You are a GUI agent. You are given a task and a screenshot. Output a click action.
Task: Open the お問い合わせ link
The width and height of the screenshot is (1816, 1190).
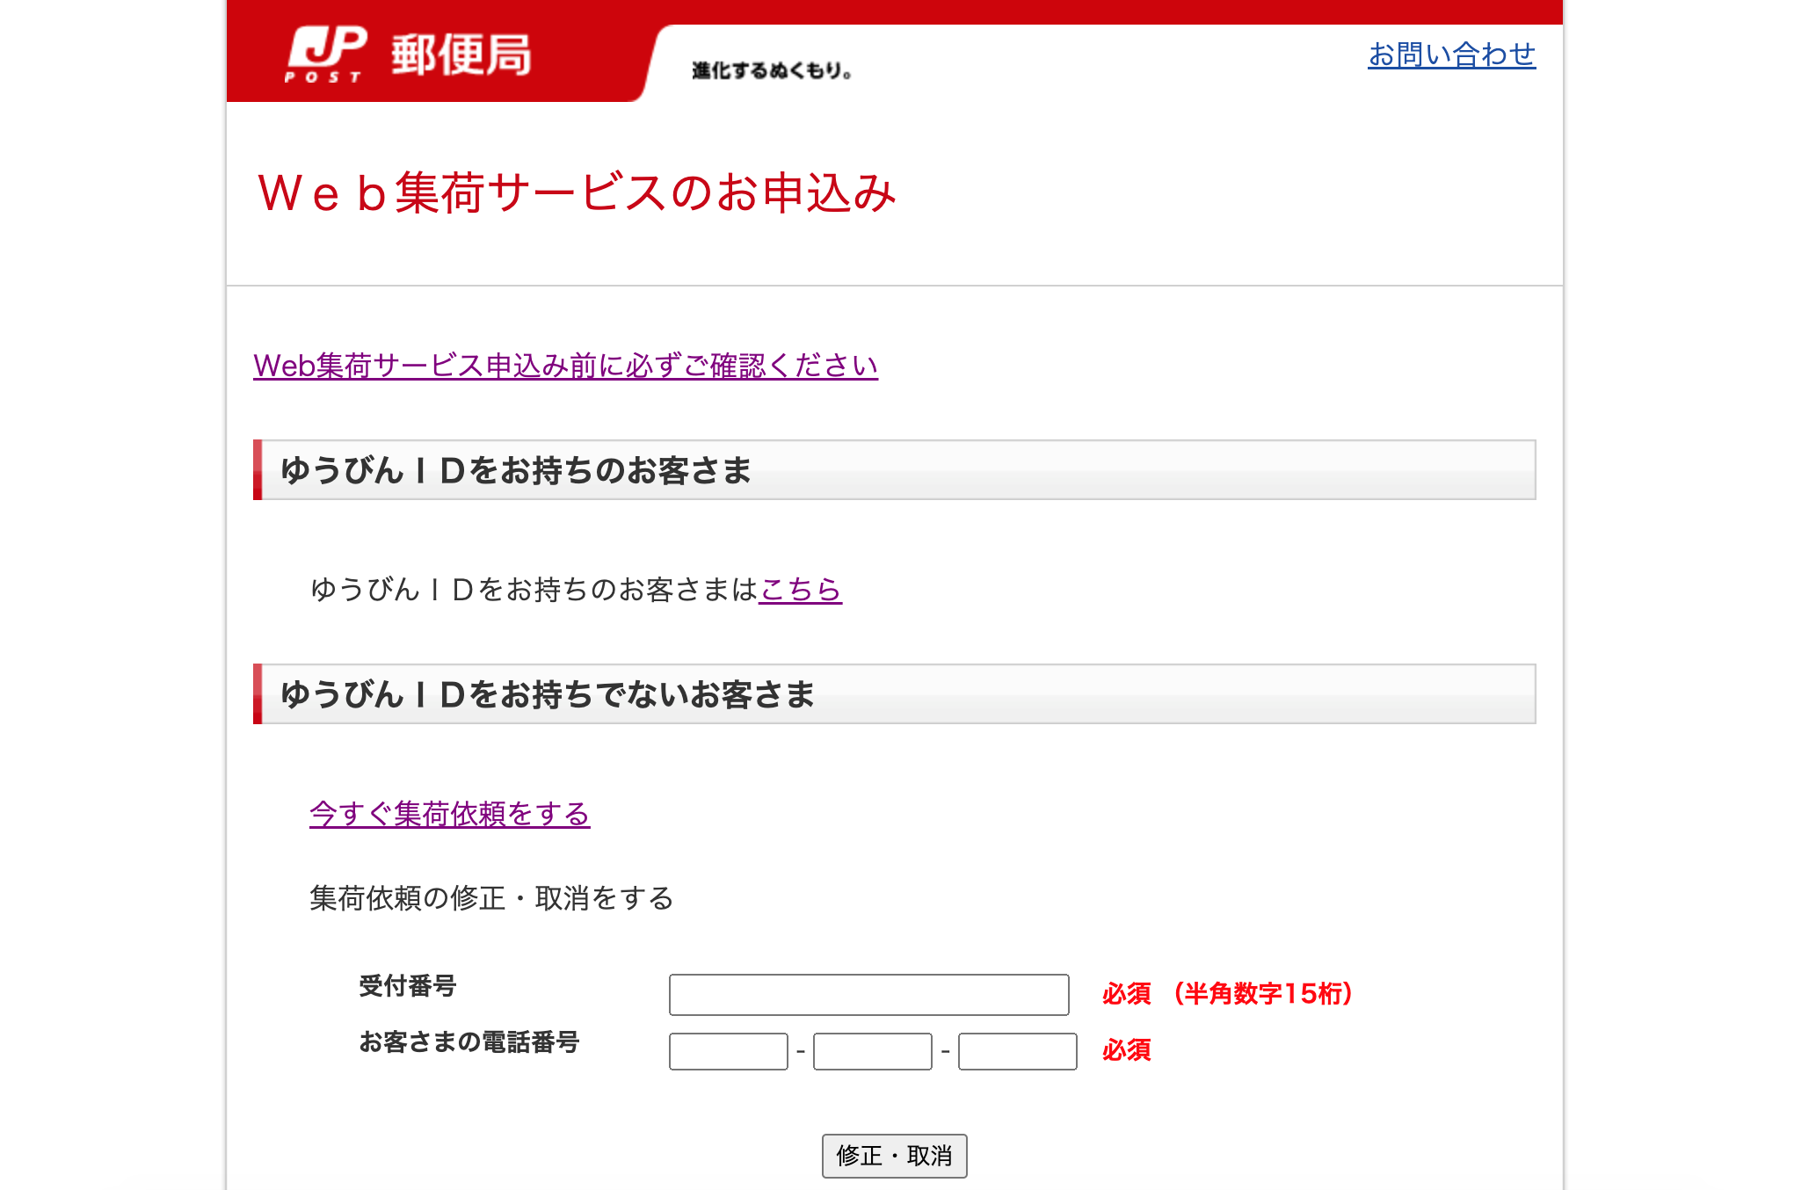coord(1451,54)
